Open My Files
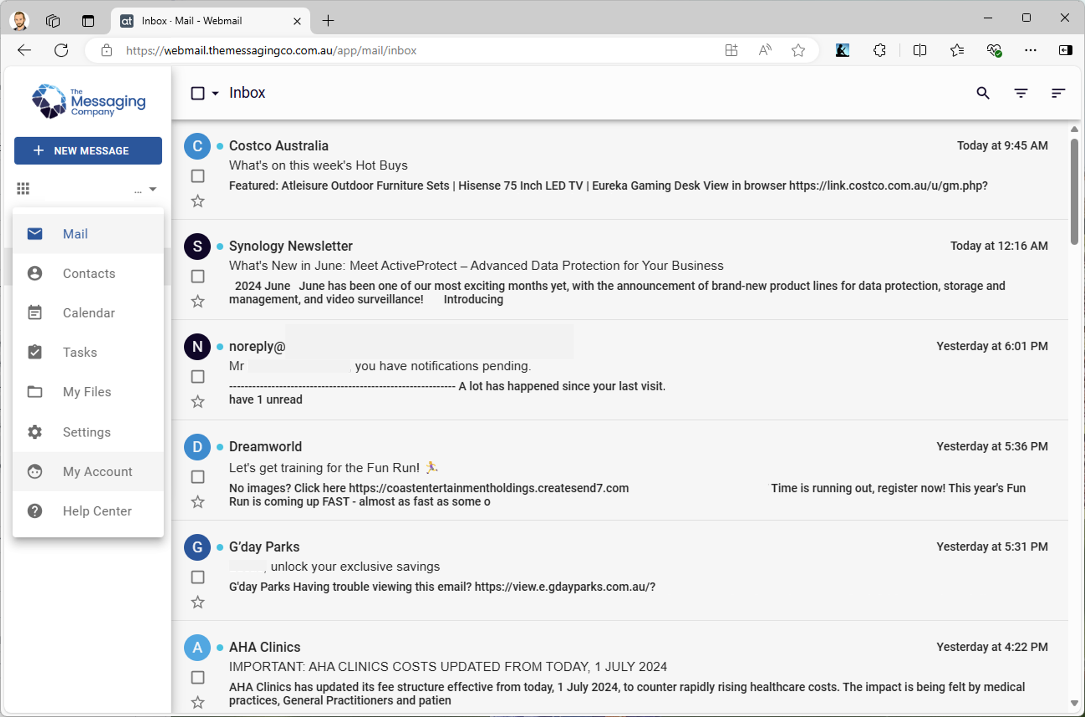The image size is (1085, 717). [86, 392]
